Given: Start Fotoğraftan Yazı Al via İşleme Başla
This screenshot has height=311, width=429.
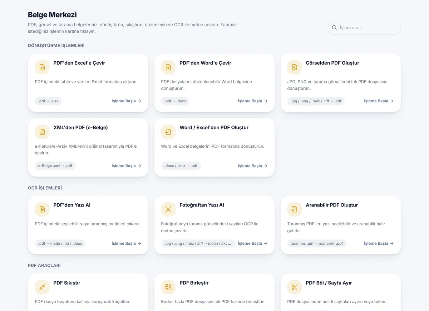Looking at the screenshot, I should click(253, 243).
